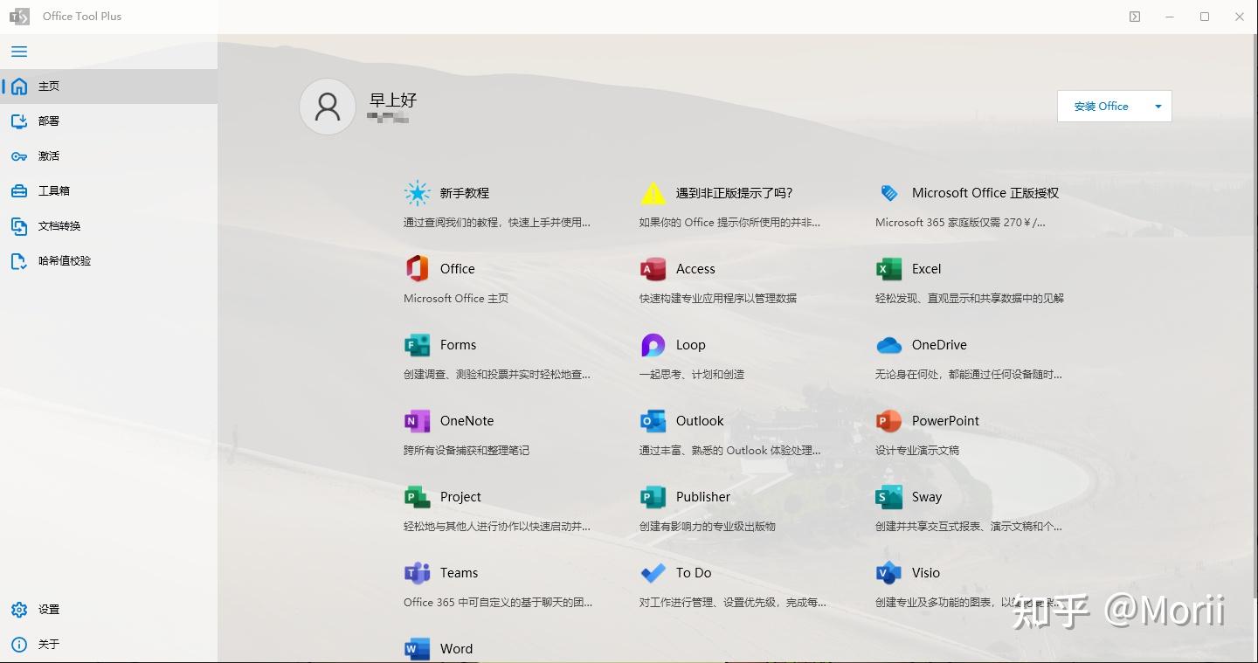This screenshot has width=1258, height=663.
Task: Click description '跨所有设备捕获和整理笔记'
Action: [x=467, y=451]
